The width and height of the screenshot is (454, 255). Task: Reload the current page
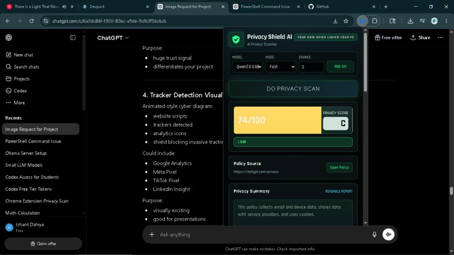coord(32,21)
